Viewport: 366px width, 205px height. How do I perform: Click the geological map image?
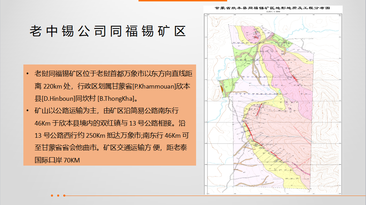click(273, 105)
